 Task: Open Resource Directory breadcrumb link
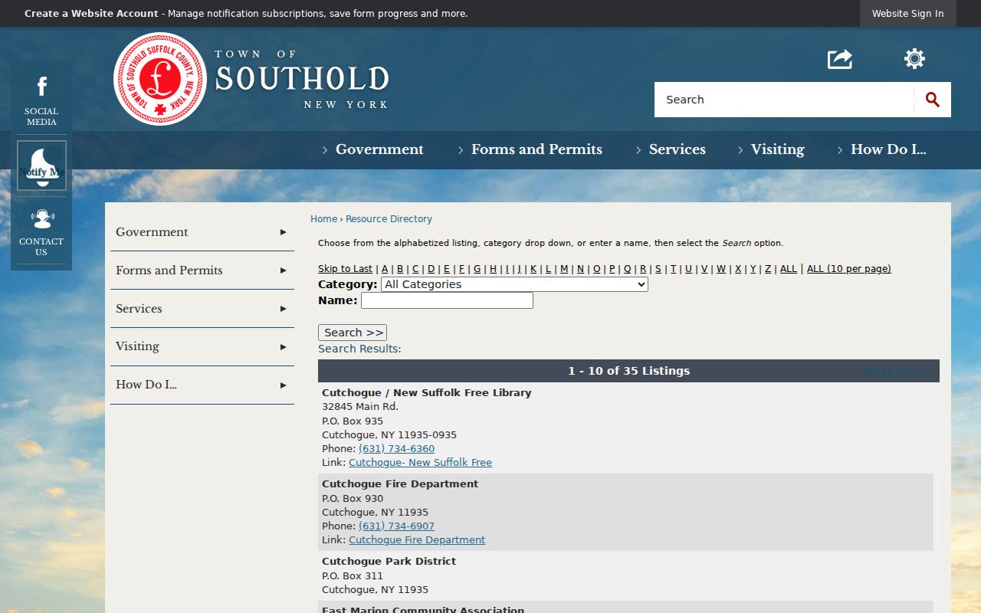[389, 219]
